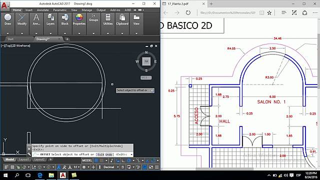Switch to the Manage ribbon tab
The image size is (320, 180).
[x=86, y=10]
